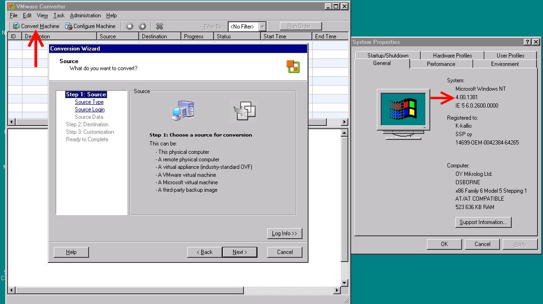Click the text 'OSBORNE'
543x304 pixels.
coord(468,182)
